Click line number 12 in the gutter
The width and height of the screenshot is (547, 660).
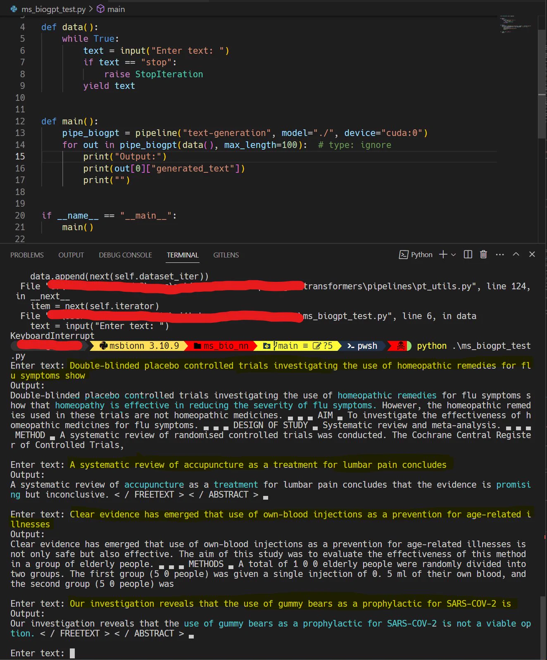point(20,122)
